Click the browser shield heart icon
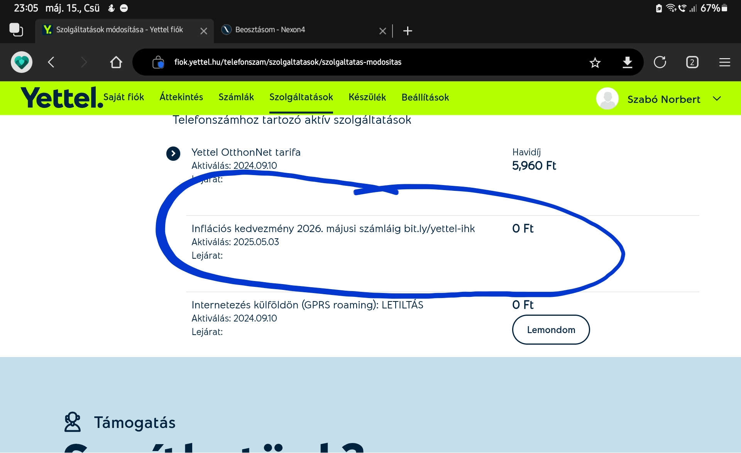 [22, 62]
